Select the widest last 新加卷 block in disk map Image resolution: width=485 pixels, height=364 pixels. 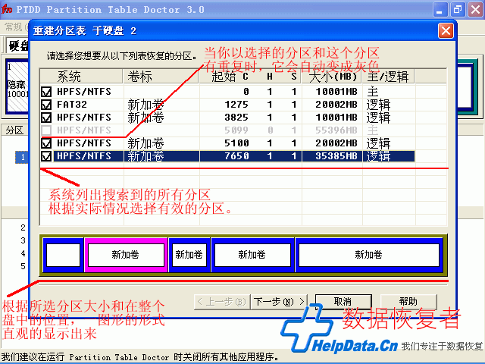pyautogui.click(x=369, y=255)
